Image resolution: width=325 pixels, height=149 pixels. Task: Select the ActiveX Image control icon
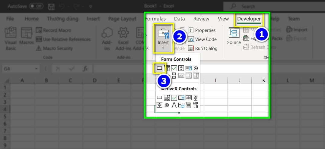tap(181, 105)
